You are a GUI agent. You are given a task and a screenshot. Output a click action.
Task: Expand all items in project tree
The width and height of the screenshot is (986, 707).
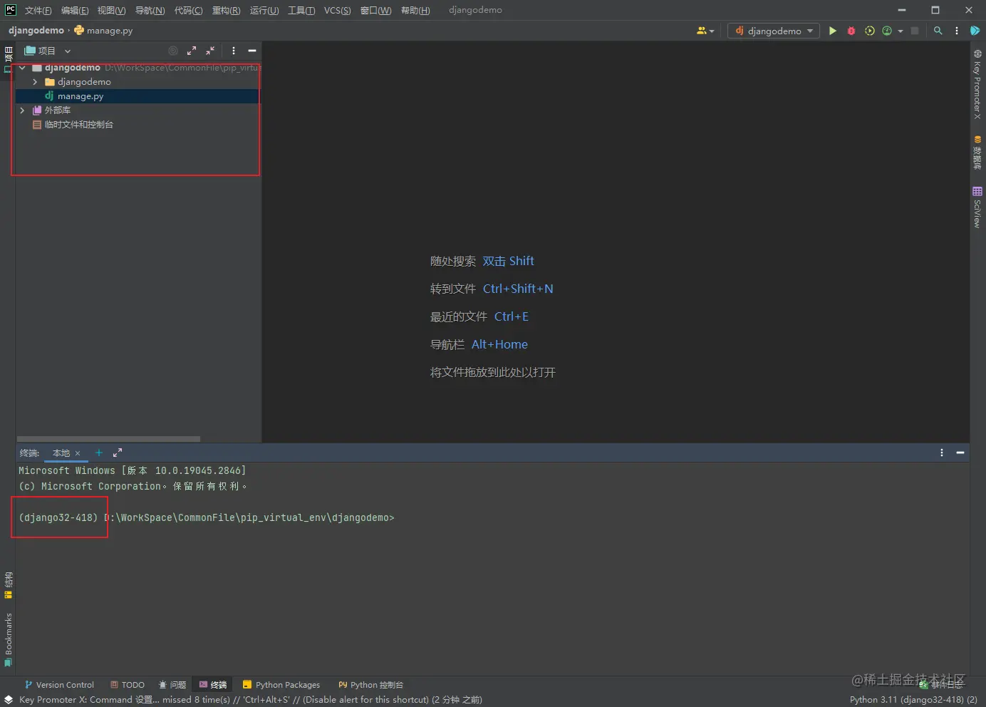tap(192, 51)
